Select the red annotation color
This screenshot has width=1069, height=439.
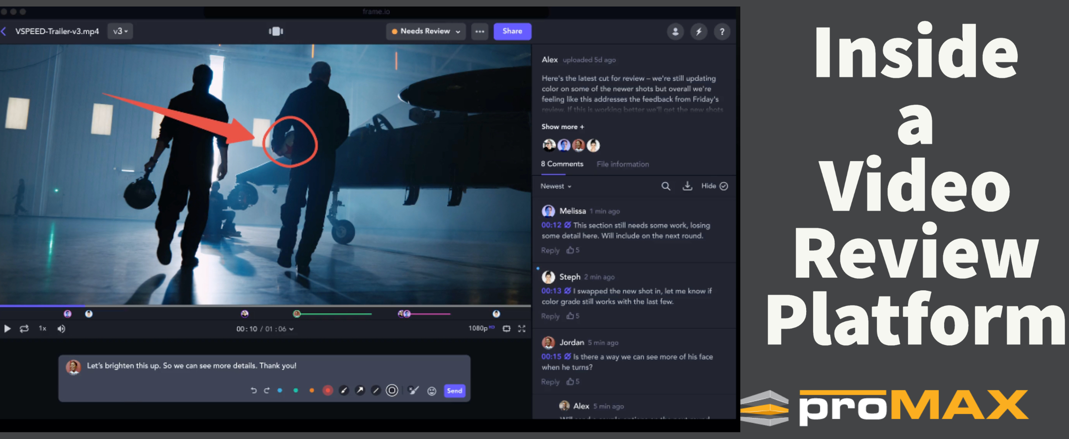pyautogui.click(x=328, y=390)
